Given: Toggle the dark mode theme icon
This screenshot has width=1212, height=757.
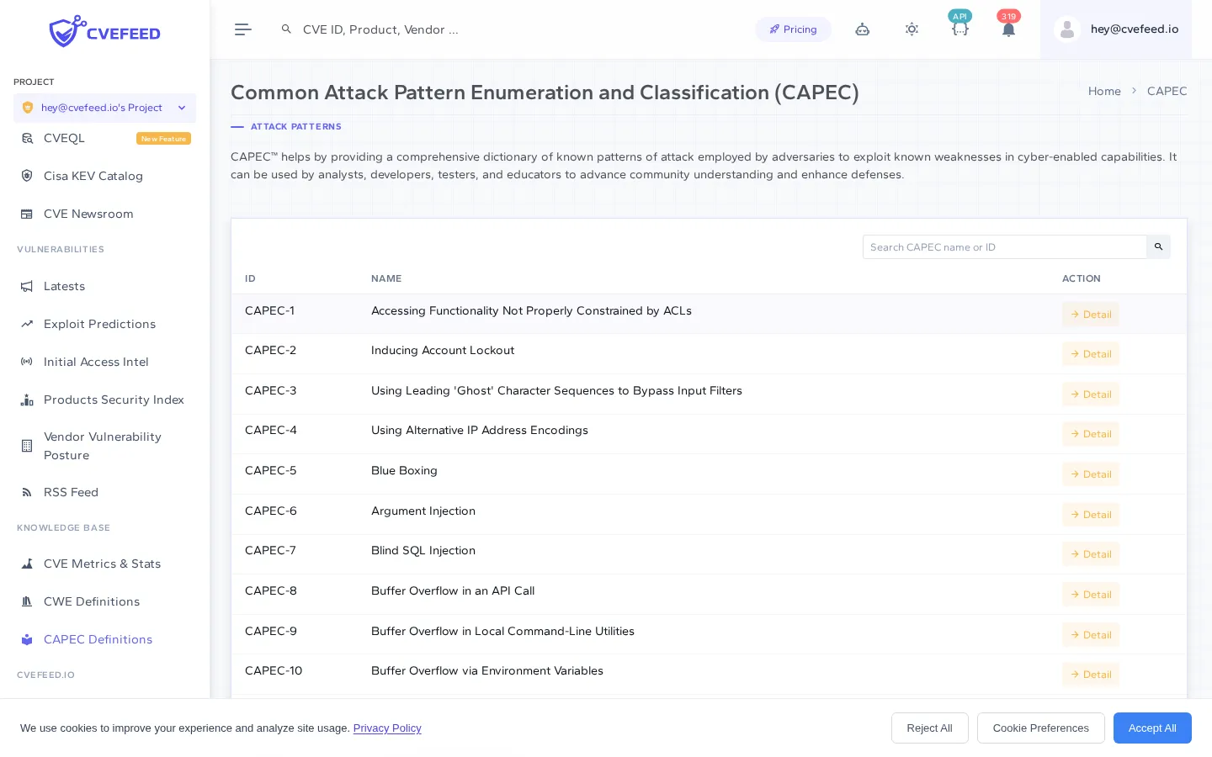Looking at the screenshot, I should [912, 29].
